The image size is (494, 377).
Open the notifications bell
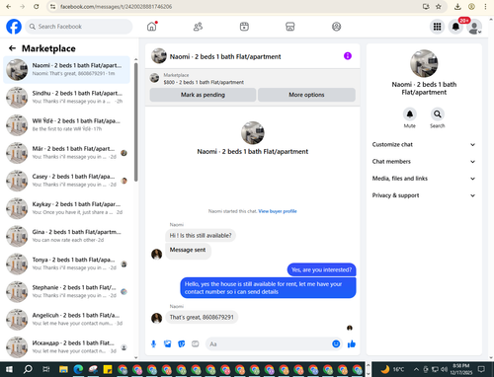[455, 27]
